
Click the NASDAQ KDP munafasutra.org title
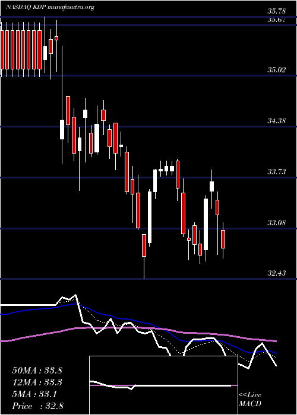coord(50,7)
